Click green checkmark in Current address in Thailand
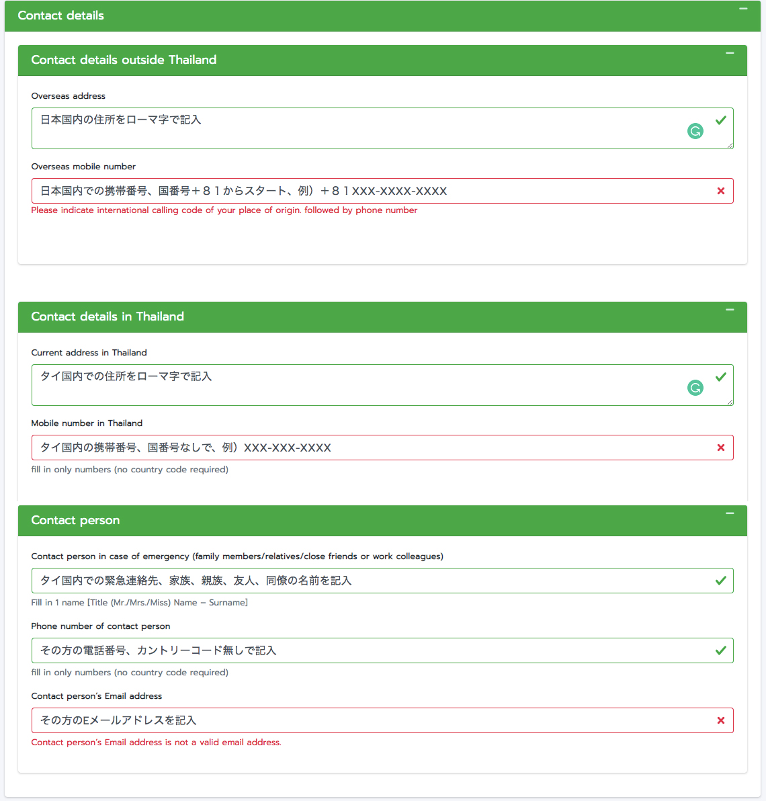766x801 pixels. [x=721, y=377]
